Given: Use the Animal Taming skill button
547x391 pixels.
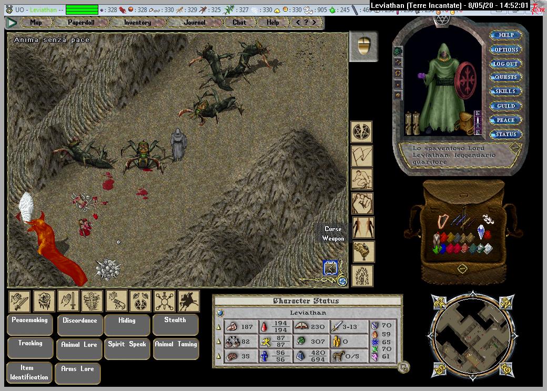Looking at the screenshot, I should (x=176, y=349).
